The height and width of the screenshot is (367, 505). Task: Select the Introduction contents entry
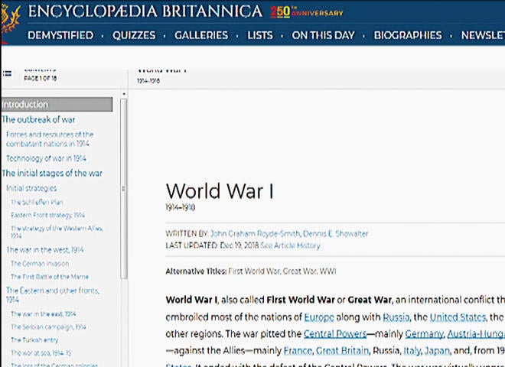coord(57,104)
